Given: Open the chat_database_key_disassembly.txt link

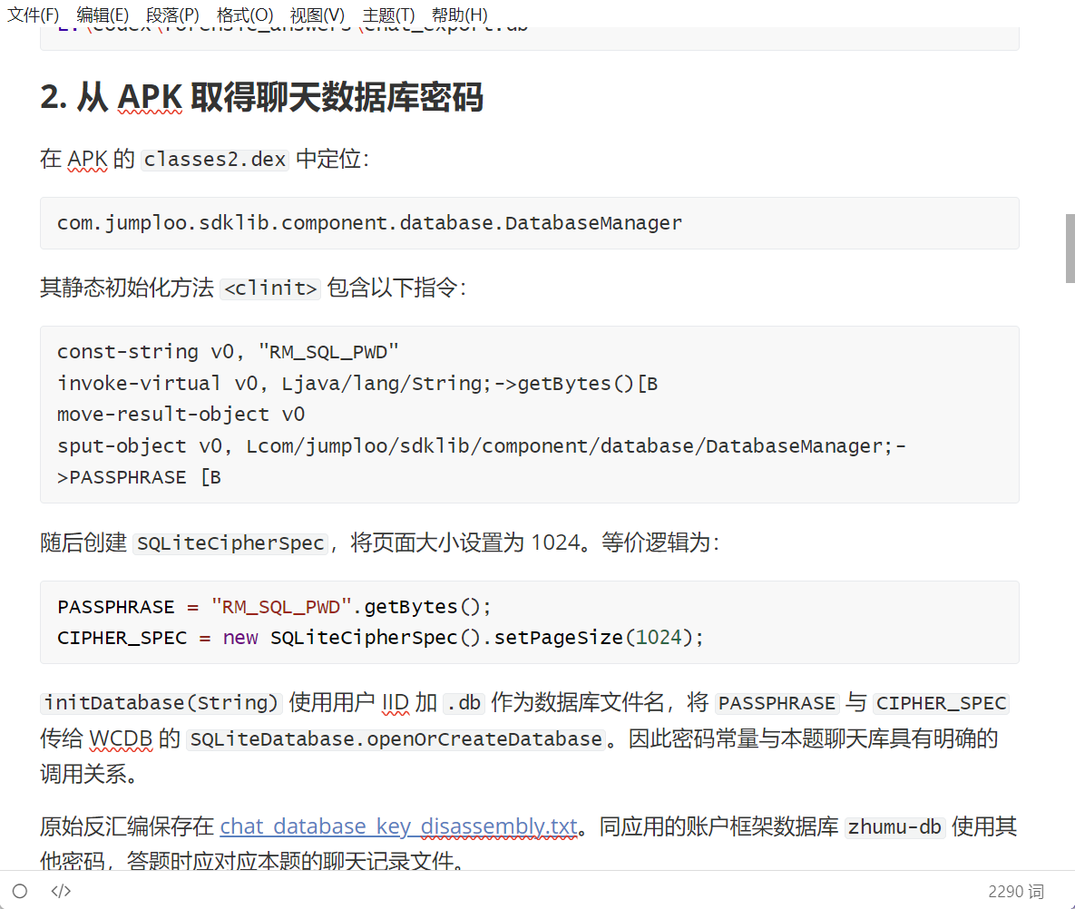Looking at the screenshot, I should pyautogui.click(x=398, y=826).
